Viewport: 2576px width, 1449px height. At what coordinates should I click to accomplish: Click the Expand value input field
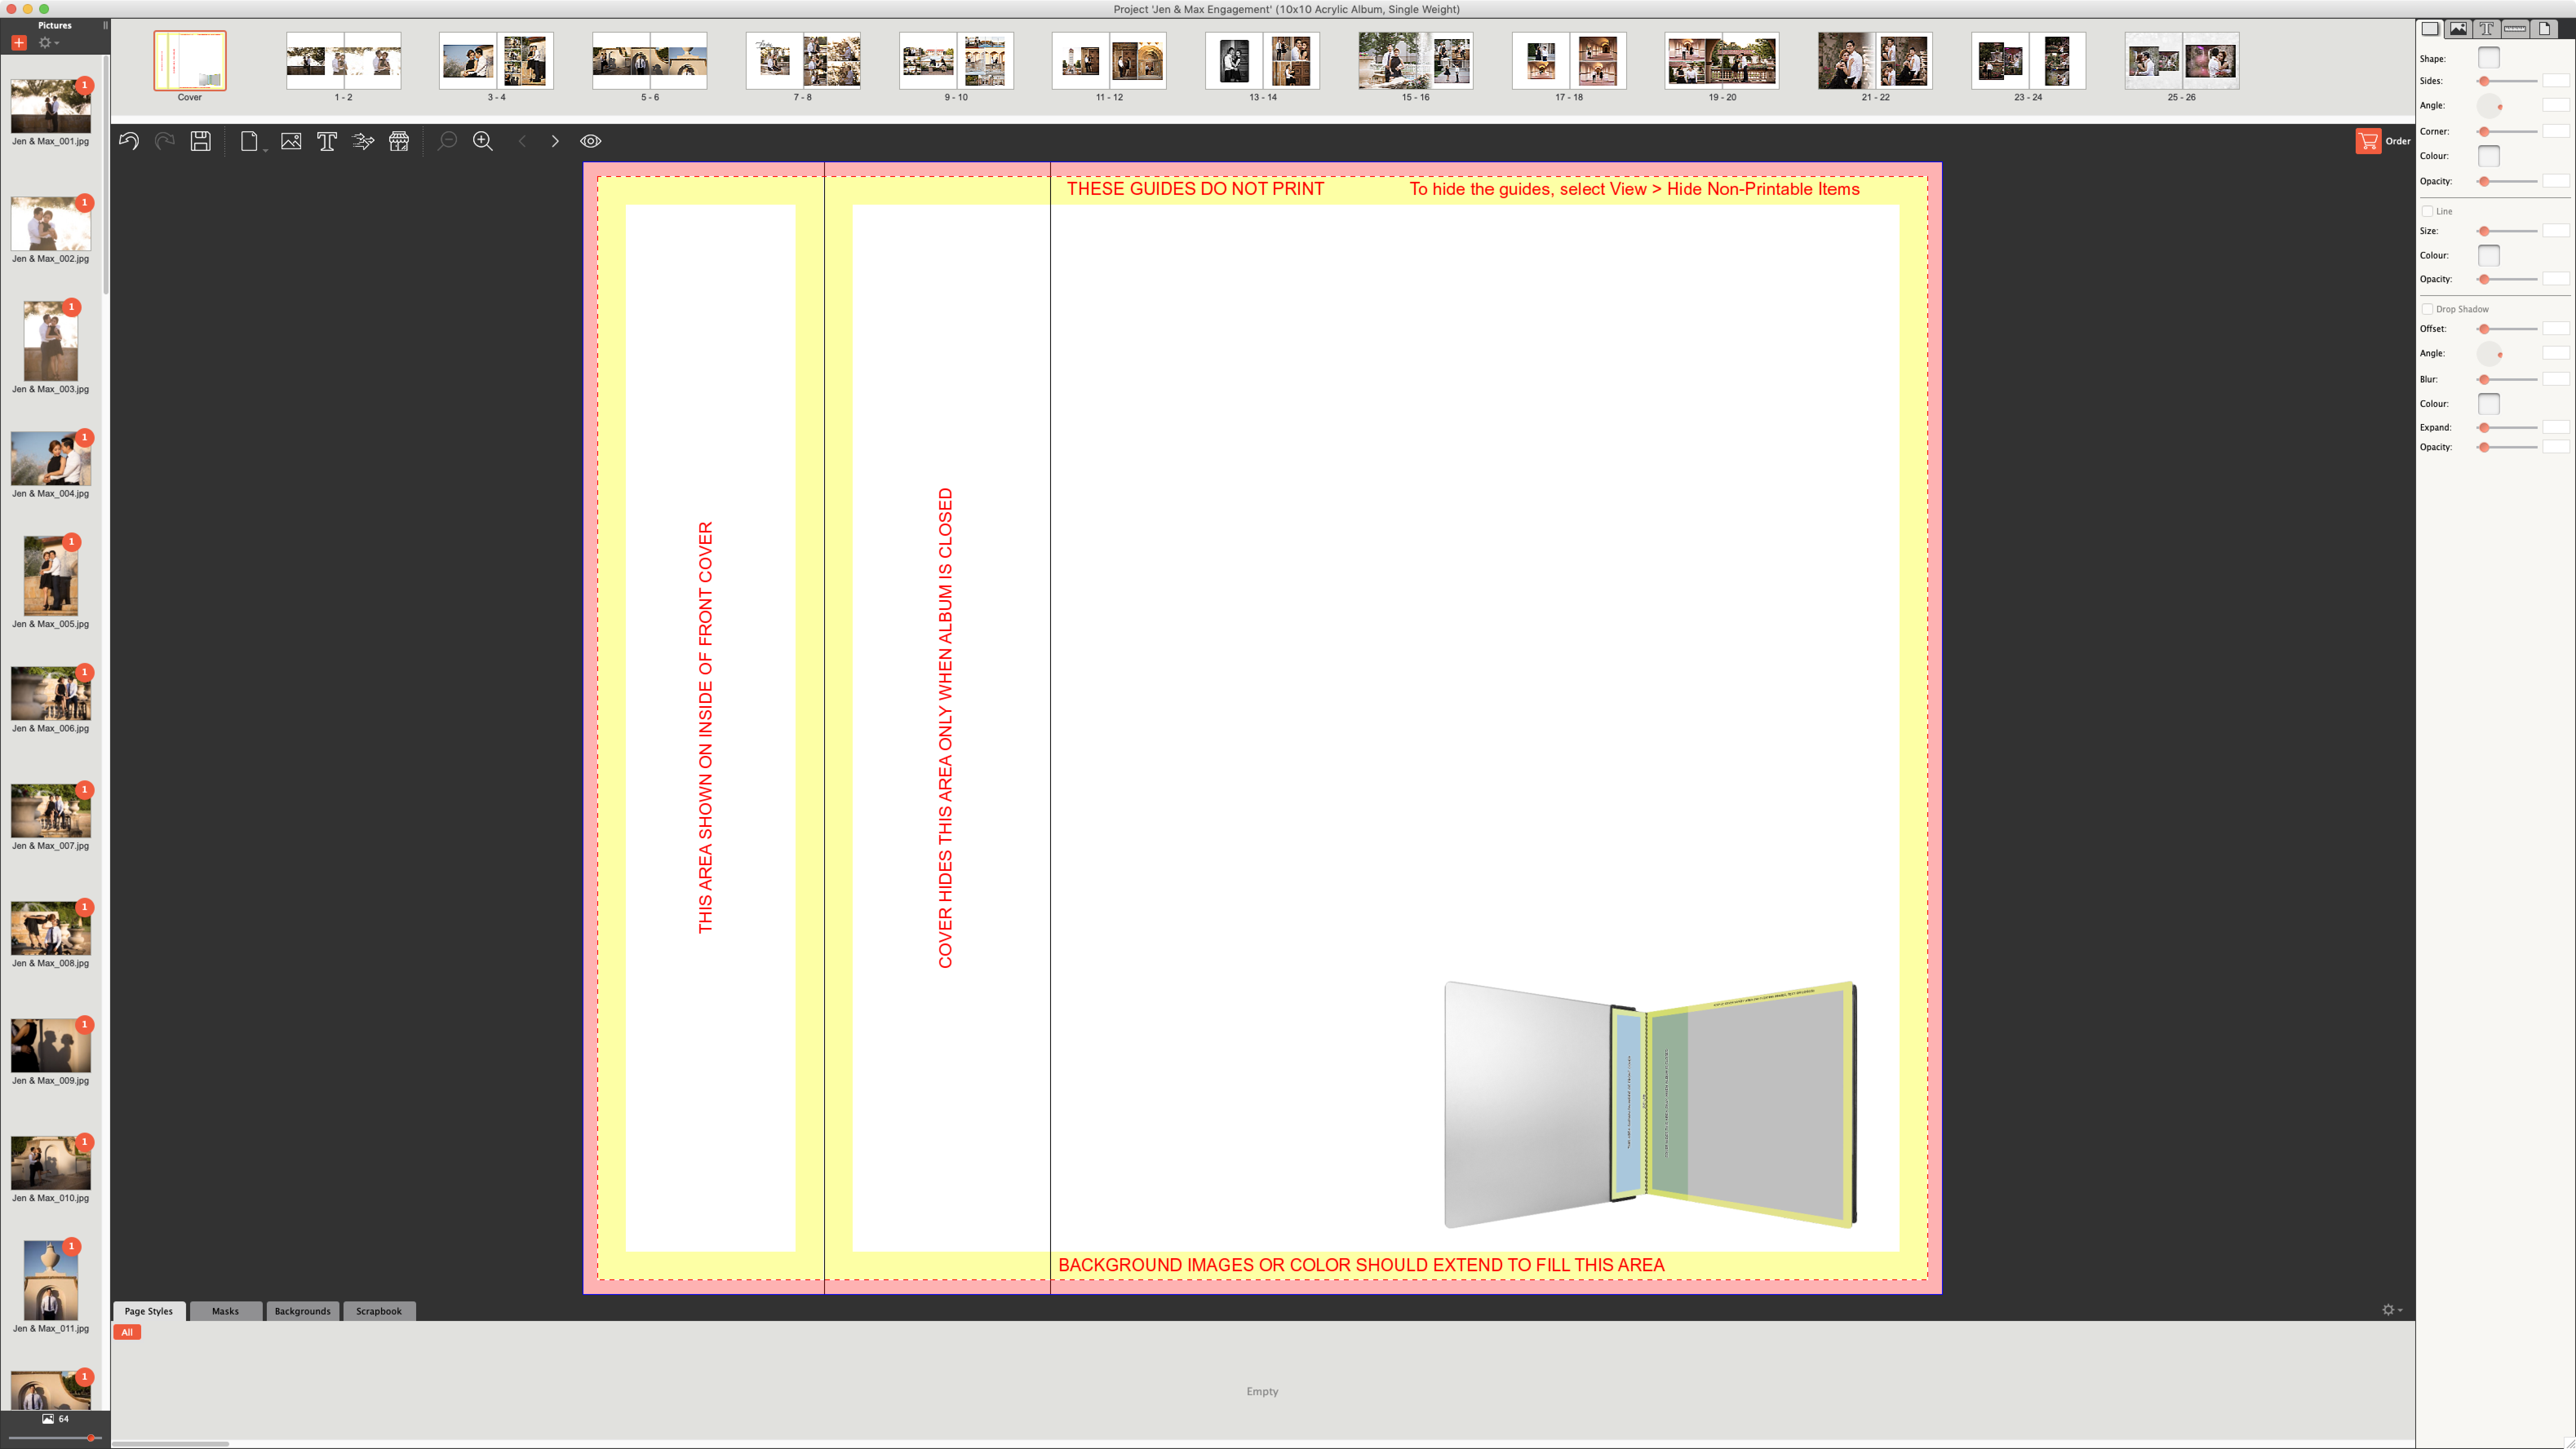[x=2557, y=428]
